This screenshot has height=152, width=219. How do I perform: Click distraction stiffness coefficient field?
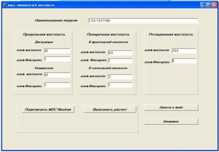pos(57,51)
